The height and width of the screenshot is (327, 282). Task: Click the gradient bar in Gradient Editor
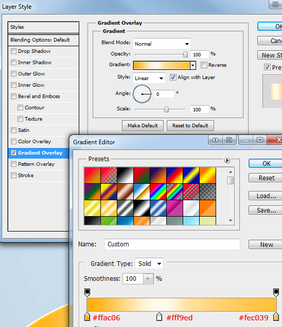click(x=182, y=304)
